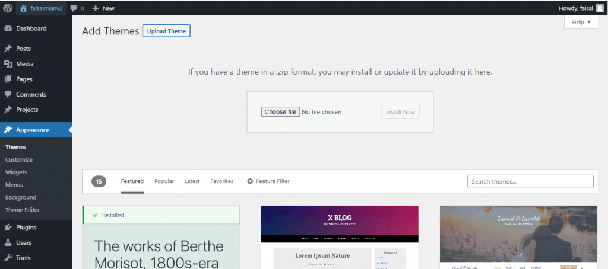
Task: Click in the Search themes field
Action: click(x=530, y=181)
